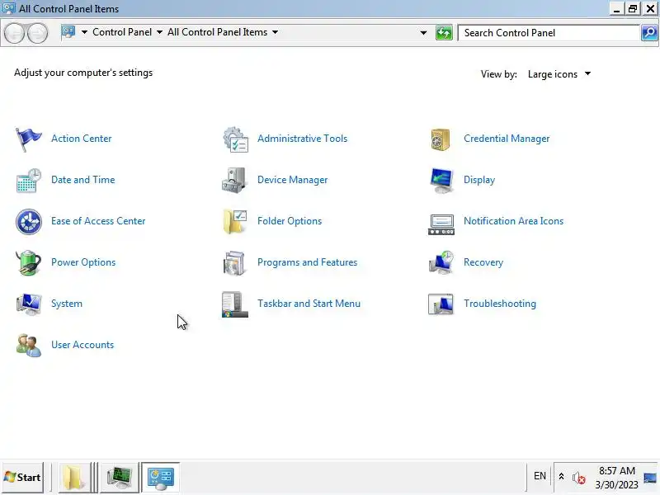This screenshot has width=660, height=495.
Task: Click the Start button
Action: pos(23,478)
